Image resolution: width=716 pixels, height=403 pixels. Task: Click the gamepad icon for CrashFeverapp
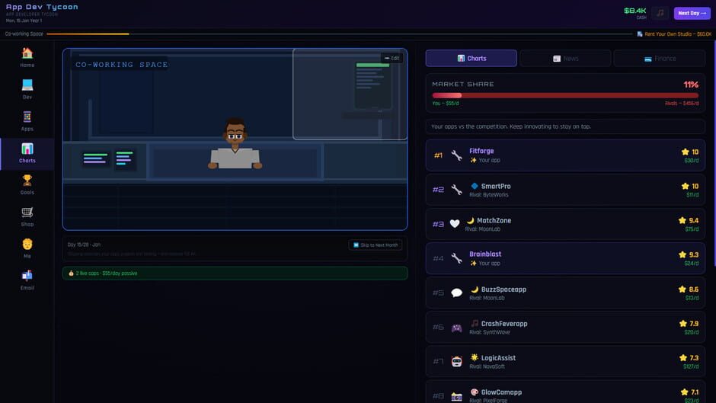[456, 328]
